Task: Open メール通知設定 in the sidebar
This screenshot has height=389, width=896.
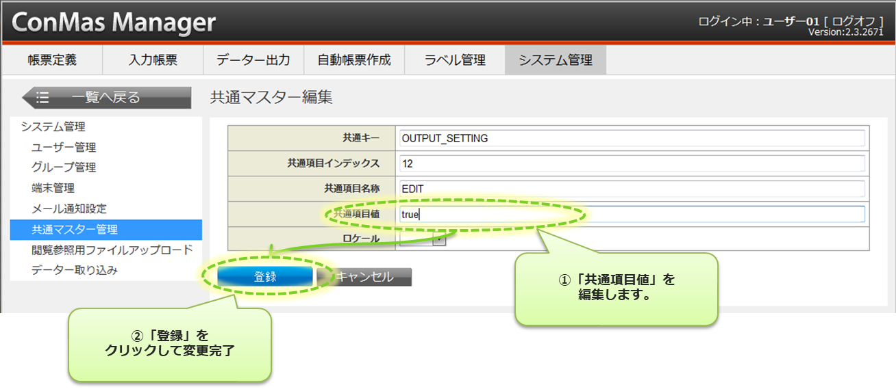Action: pos(69,209)
